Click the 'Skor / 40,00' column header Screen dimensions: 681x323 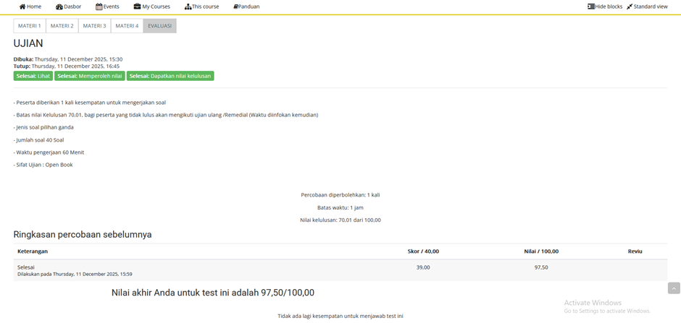tap(423, 251)
